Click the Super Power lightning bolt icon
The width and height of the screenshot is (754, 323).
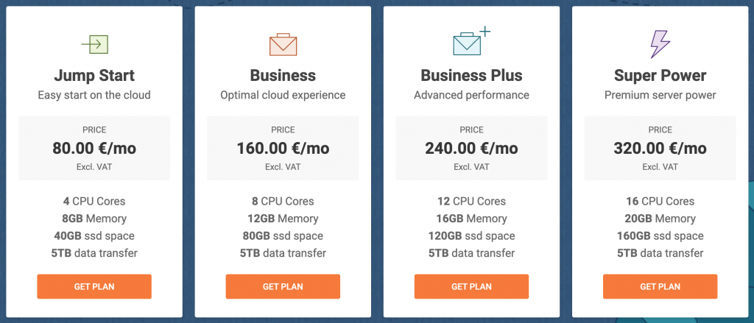[x=660, y=44]
